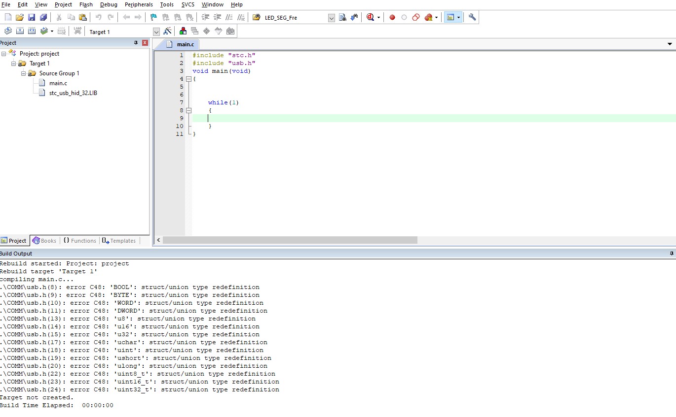Select the main.c editor tab
Image resolution: width=676 pixels, height=417 pixels.
[181, 44]
